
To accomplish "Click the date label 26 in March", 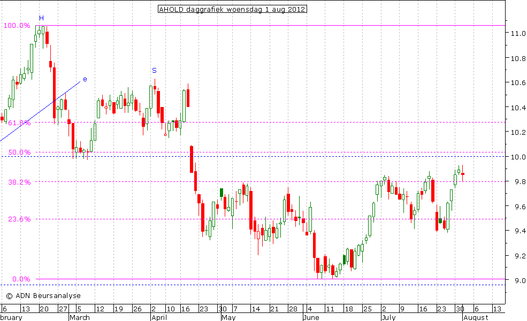I will 137,309.
